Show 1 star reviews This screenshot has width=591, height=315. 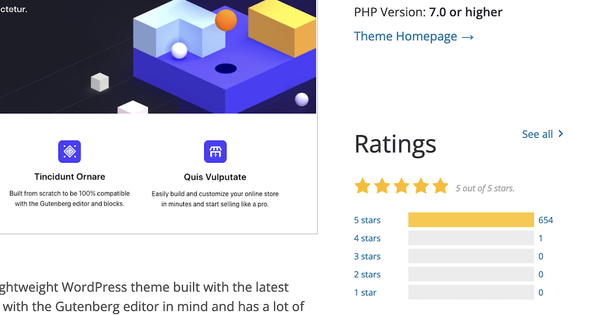point(365,293)
